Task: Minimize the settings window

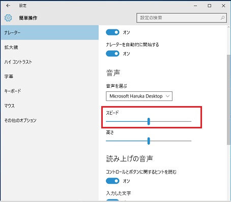Action: point(195,6)
